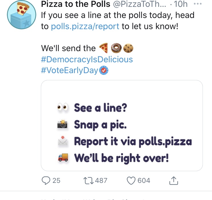212x200 pixels.
Task: Open the share arrow icon
Action: 174,180
